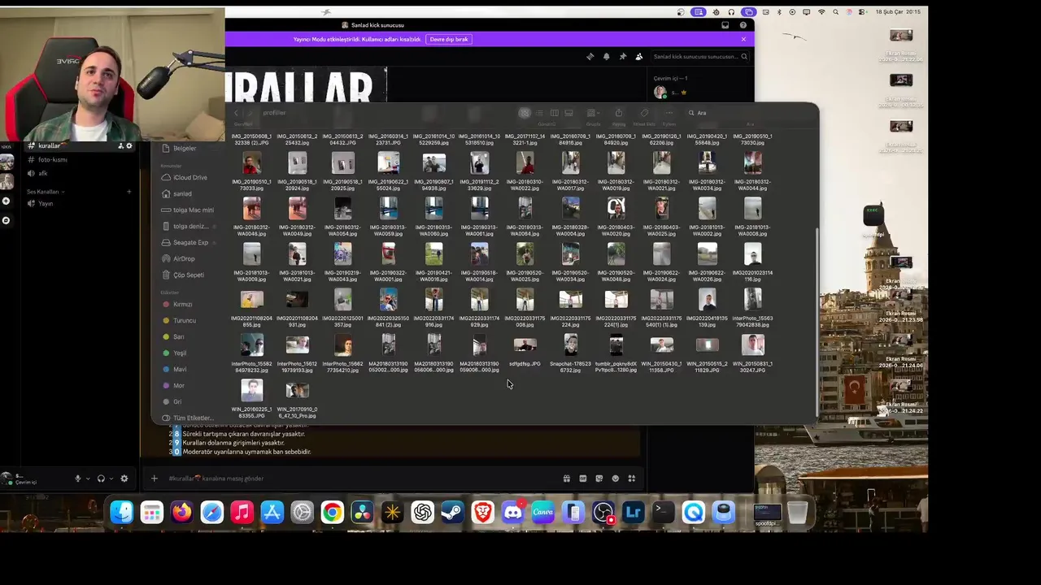Focus the Discord server search box
The height and width of the screenshot is (585, 1041).
click(699, 57)
